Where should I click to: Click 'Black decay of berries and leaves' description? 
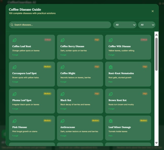[75, 104]
